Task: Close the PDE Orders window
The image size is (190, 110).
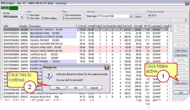Action: coord(187,3)
